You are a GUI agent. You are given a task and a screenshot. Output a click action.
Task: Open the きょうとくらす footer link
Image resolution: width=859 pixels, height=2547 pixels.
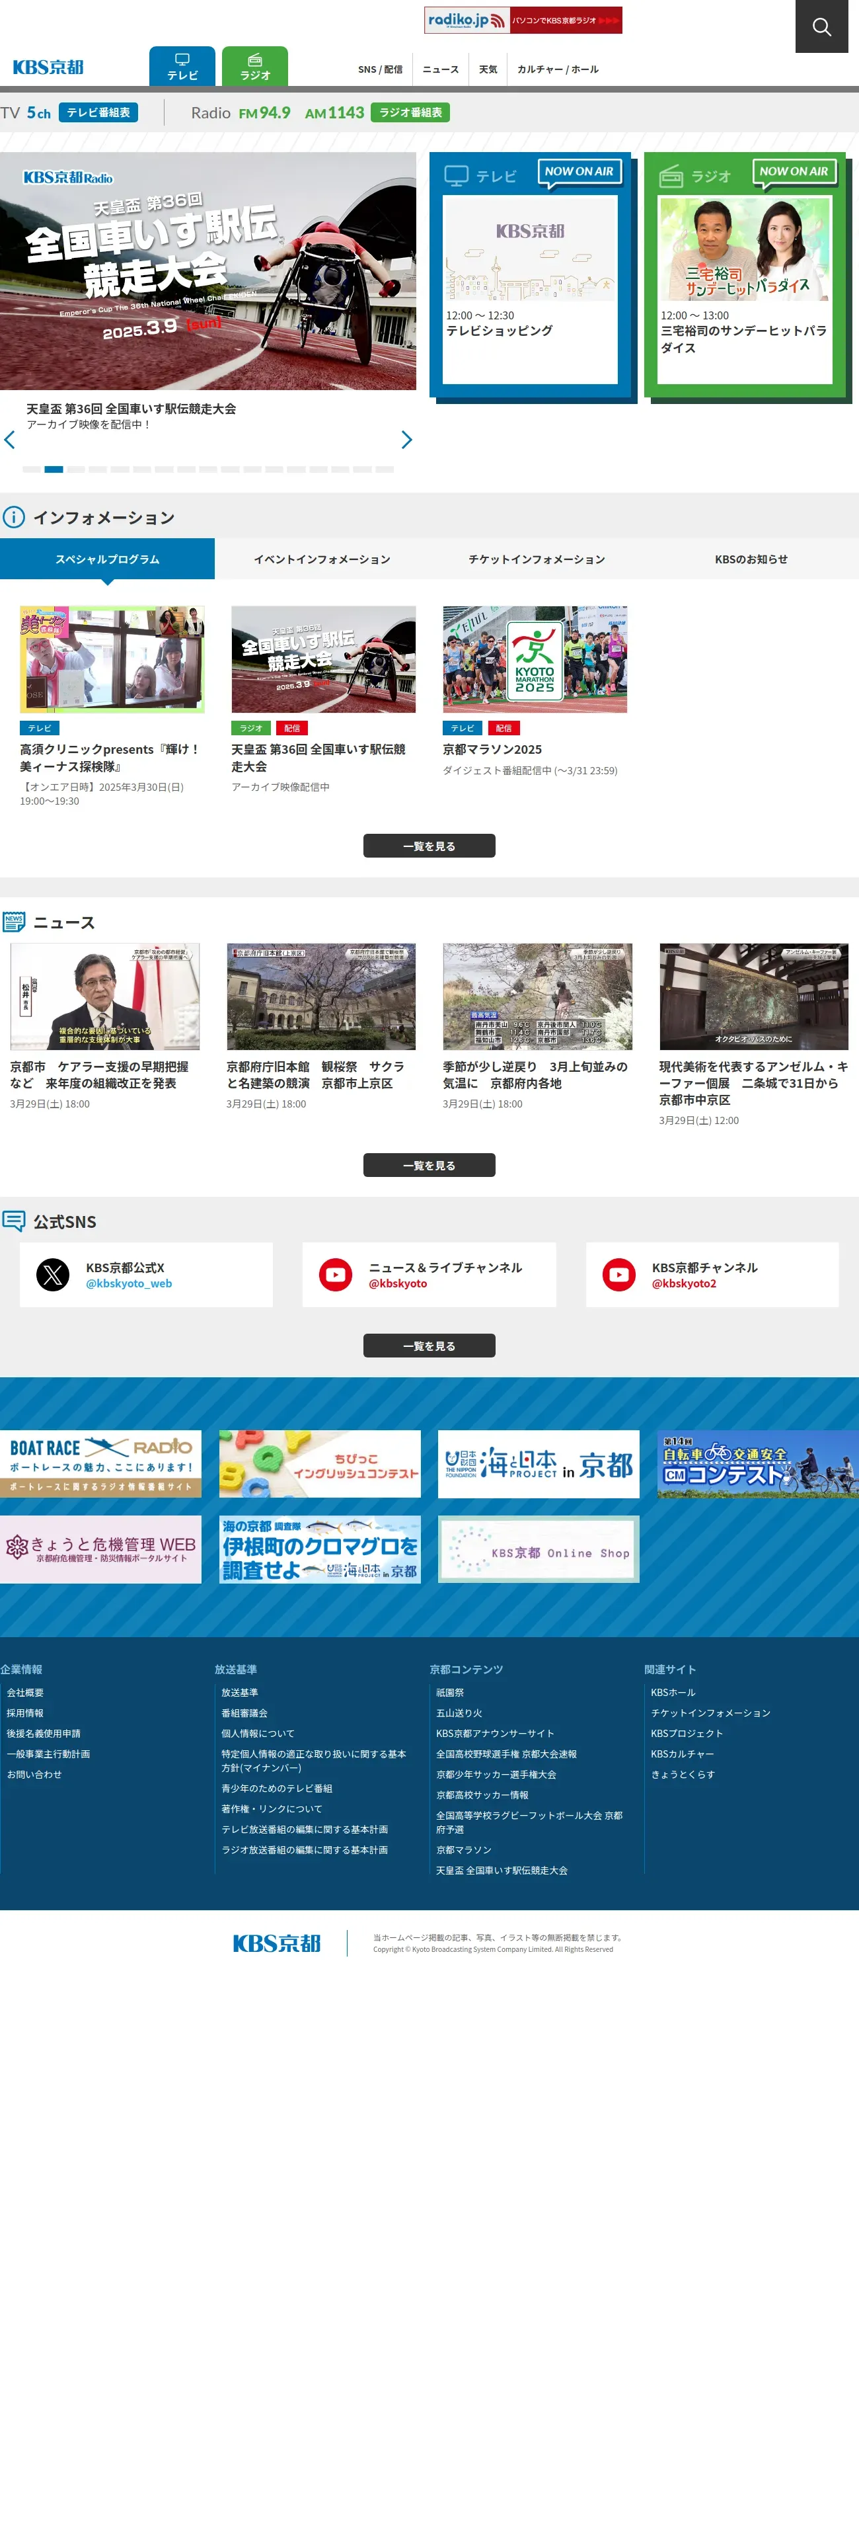point(682,1775)
